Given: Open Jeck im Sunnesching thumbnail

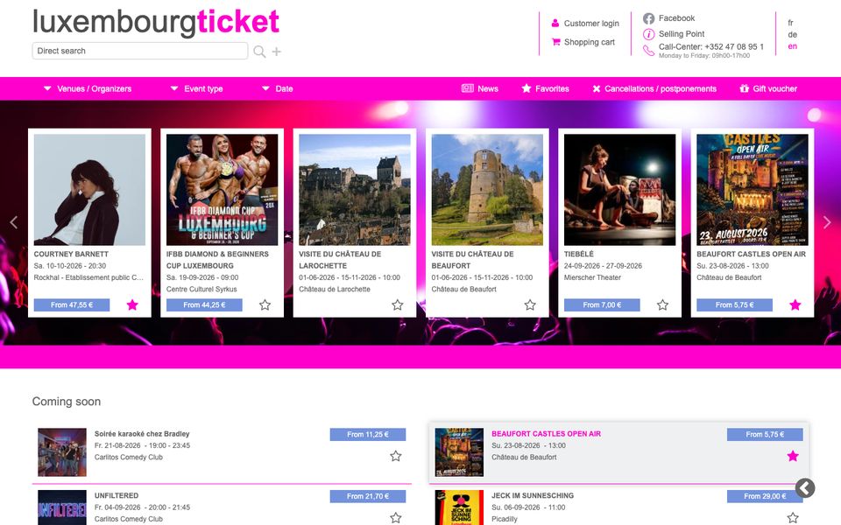Looking at the screenshot, I should click(x=459, y=507).
